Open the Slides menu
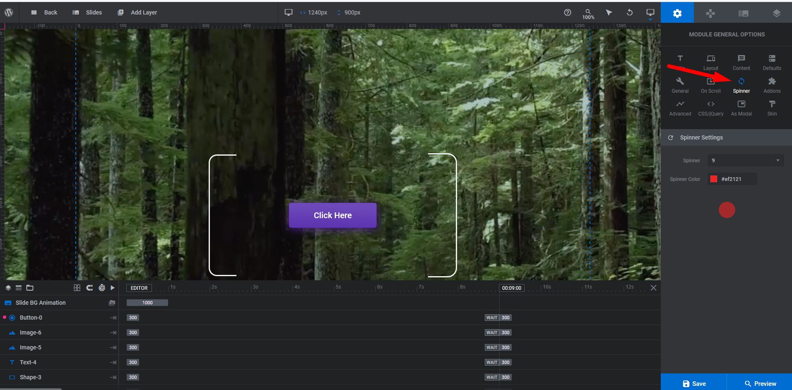The width and height of the screenshot is (792, 390). 87,12
